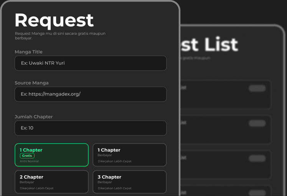Click the Jumlah Chapter input field
Screen dimensions: 287x196
(x=91, y=128)
